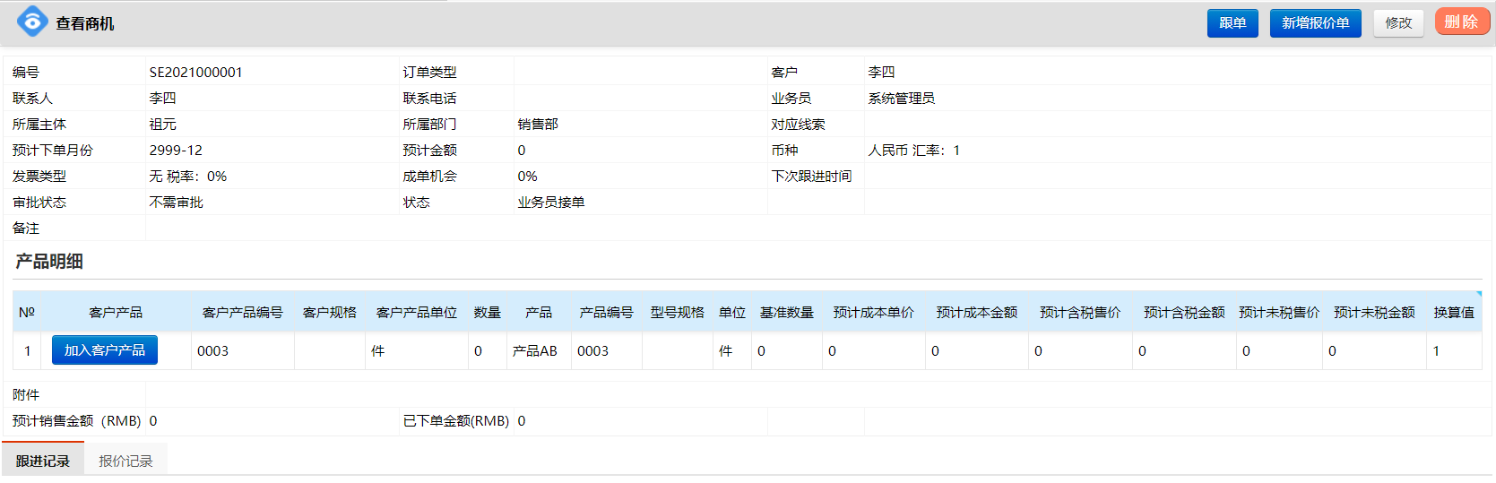Click the 新增报价单 button

click(x=1315, y=23)
